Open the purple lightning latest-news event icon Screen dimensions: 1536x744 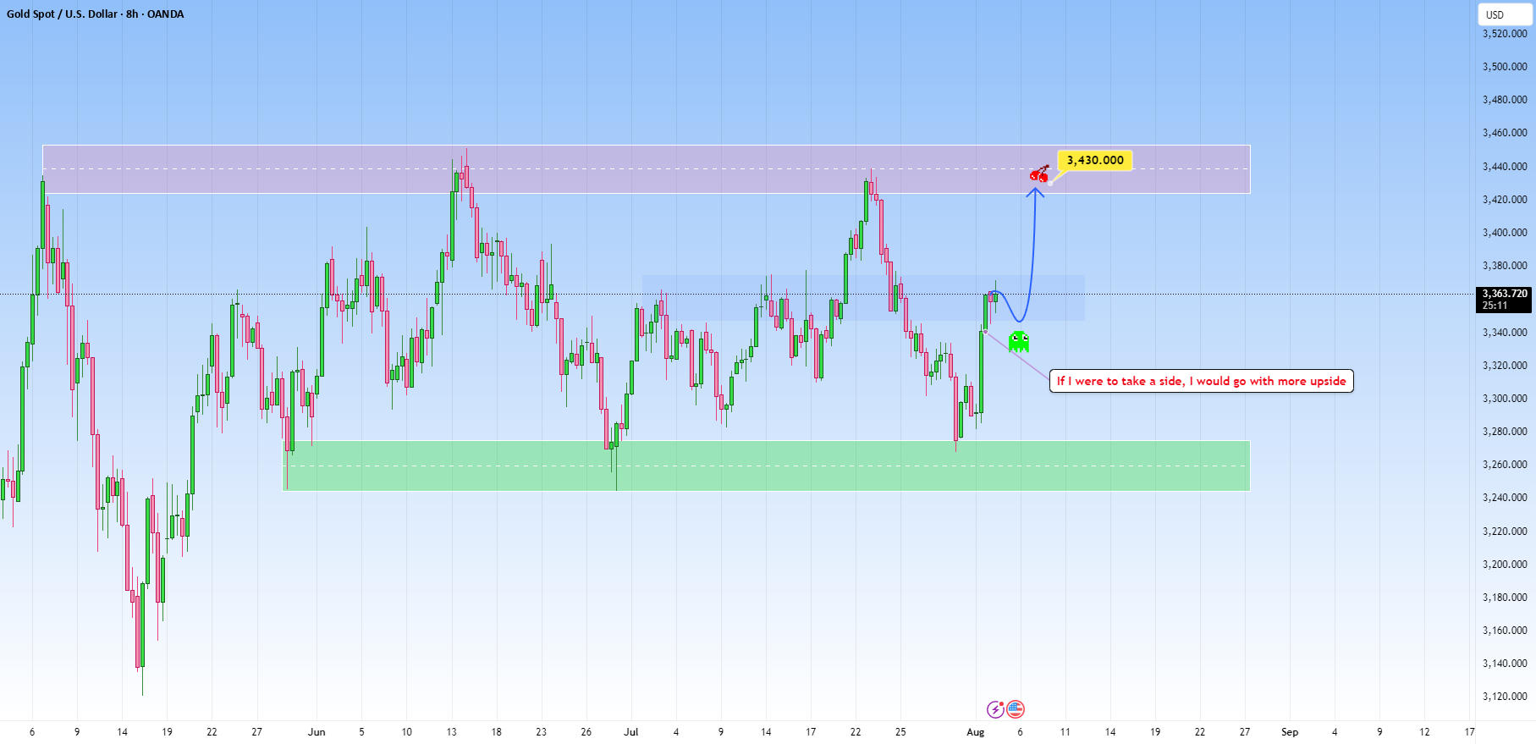click(996, 709)
